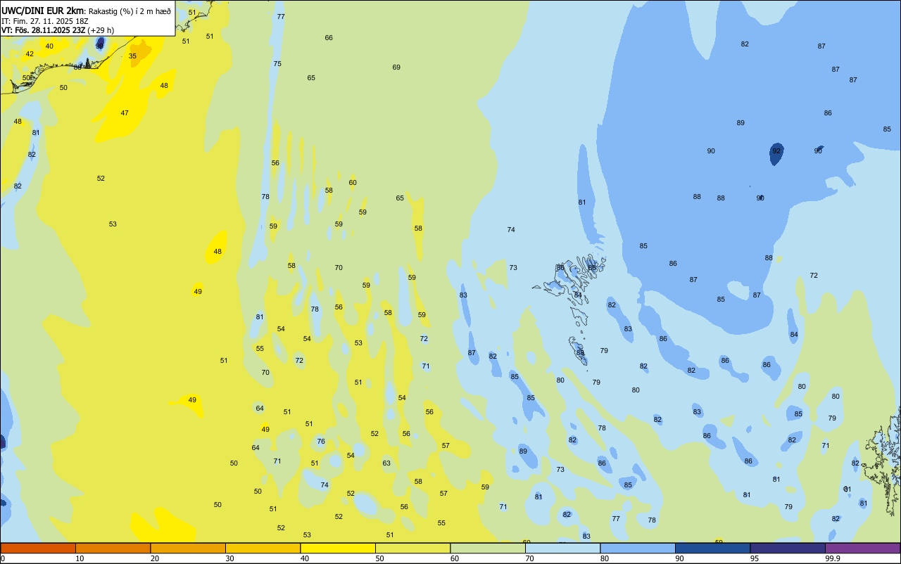This screenshot has width=901, height=564.
Task: Pick the 95–99.9 navy legend swatch
Action: click(x=788, y=548)
